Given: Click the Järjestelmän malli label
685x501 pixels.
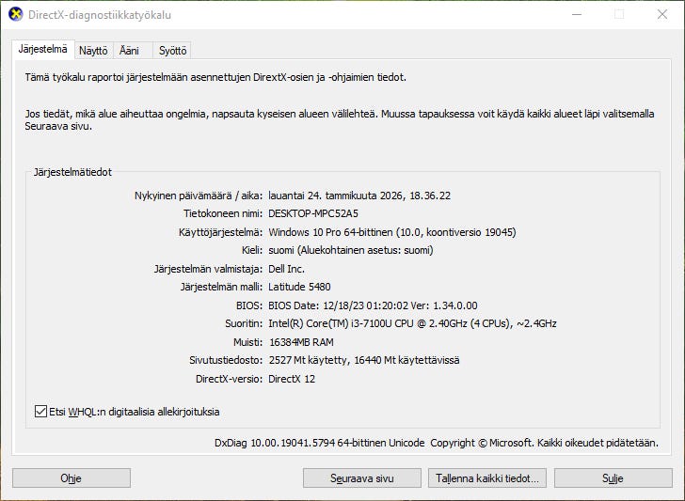Looking at the screenshot, I should click(221, 287).
